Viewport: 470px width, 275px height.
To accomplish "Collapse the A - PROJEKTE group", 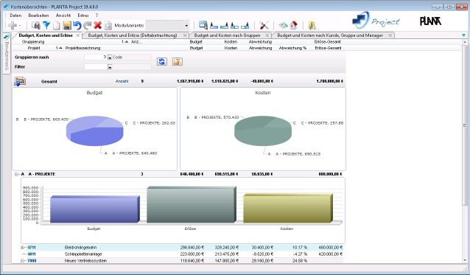I will point(16,174).
